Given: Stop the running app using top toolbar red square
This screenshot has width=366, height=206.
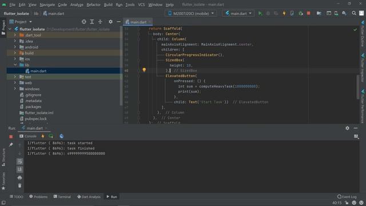Looking at the screenshot, I should tap(309, 13).
